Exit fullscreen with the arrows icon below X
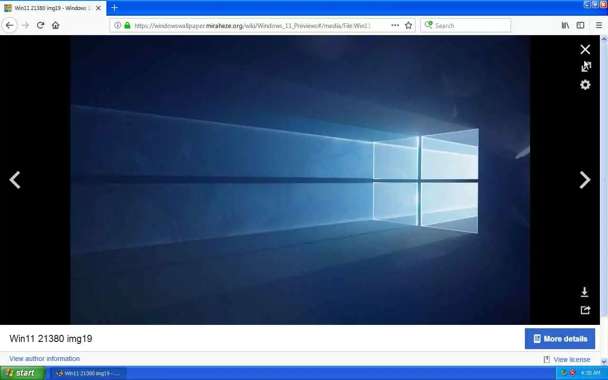This screenshot has width=608, height=380. [586, 67]
